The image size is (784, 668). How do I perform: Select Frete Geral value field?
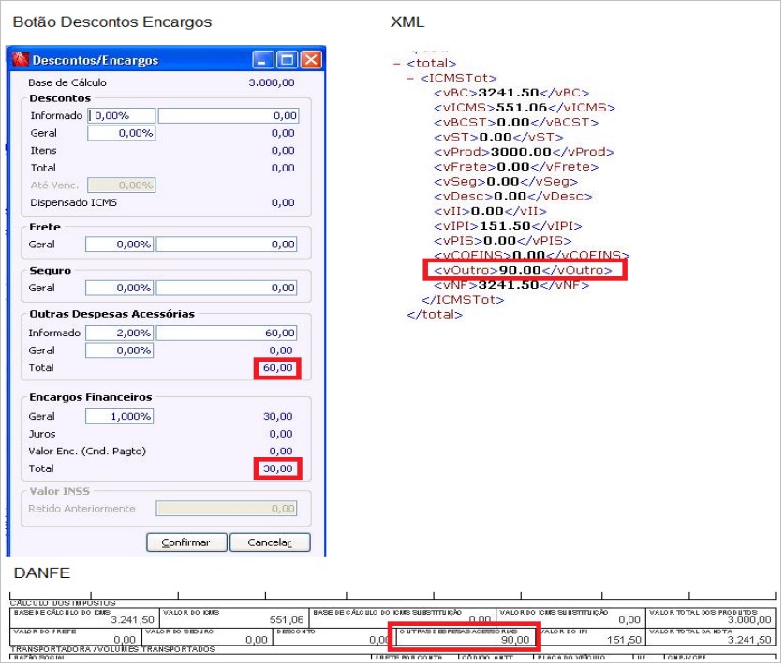pos(227,245)
